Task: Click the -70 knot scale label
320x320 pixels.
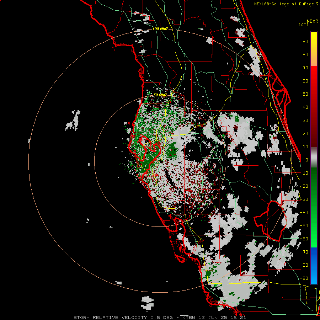Action: coord(304,252)
